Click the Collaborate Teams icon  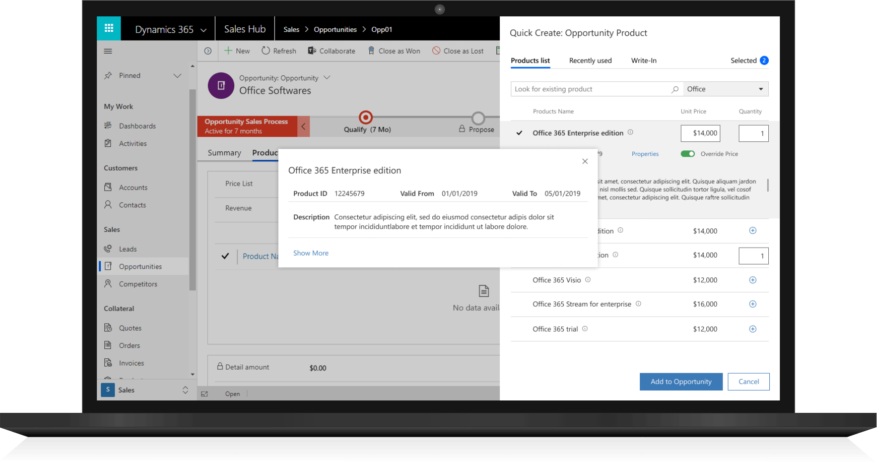[x=312, y=51]
